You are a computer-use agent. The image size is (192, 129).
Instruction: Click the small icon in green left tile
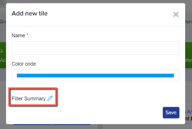tap(1, 51)
